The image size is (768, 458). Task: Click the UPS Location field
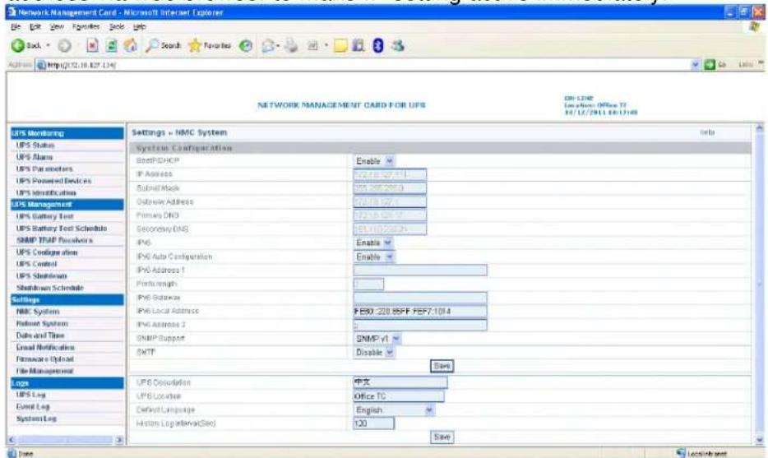click(x=399, y=396)
